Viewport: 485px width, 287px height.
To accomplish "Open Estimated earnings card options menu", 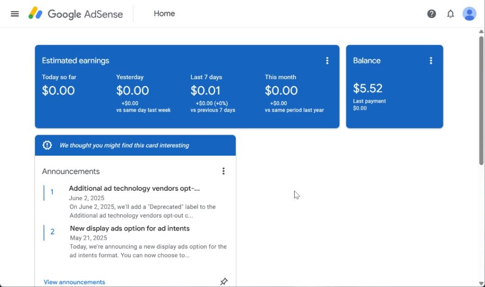I will click(327, 61).
